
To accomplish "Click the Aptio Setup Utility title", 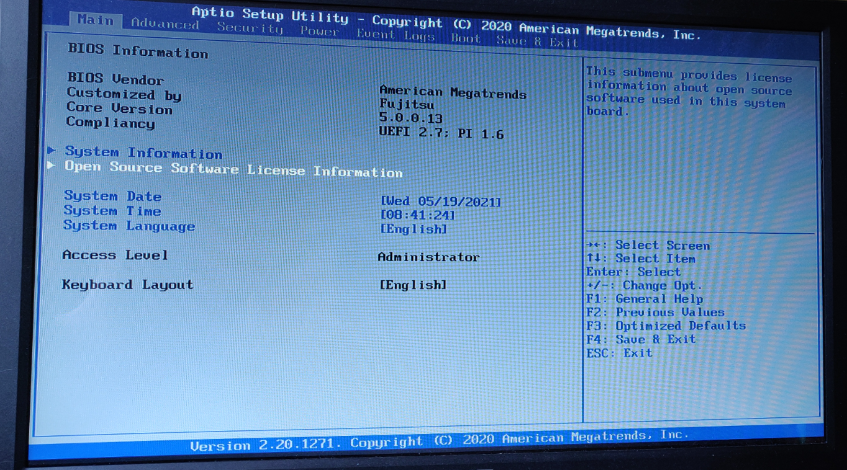I will 269,15.
